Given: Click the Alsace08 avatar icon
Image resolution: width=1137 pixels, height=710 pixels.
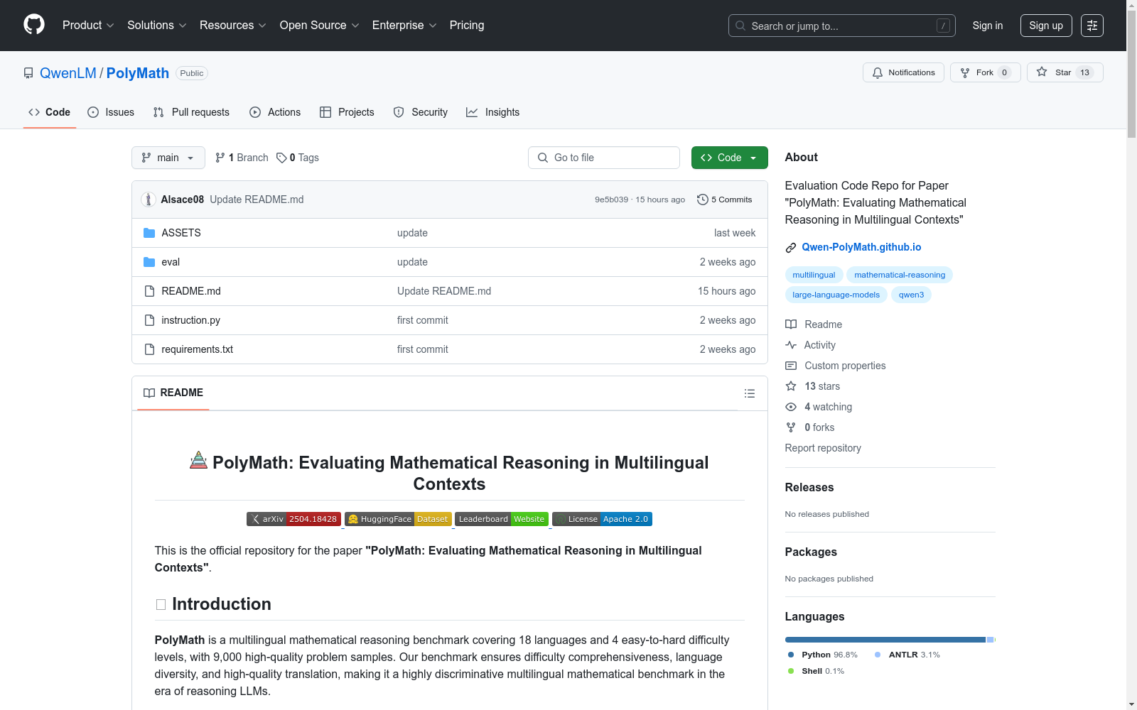Looking at the screenshot, I should pos(149,200).
